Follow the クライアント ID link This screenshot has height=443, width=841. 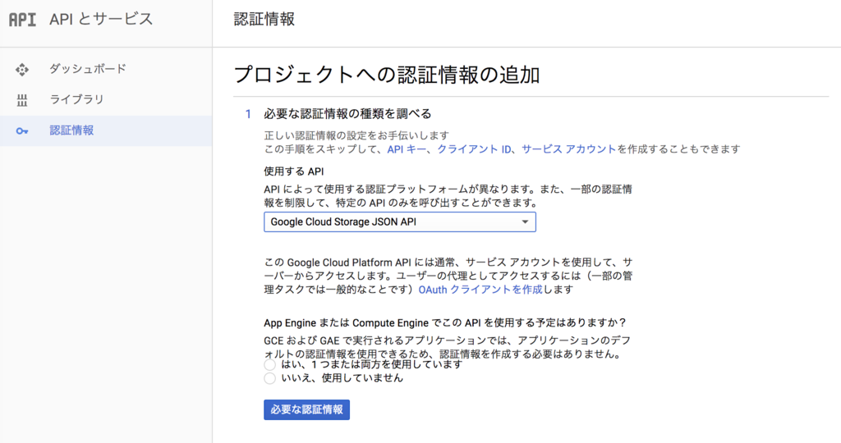click(474, 149)
